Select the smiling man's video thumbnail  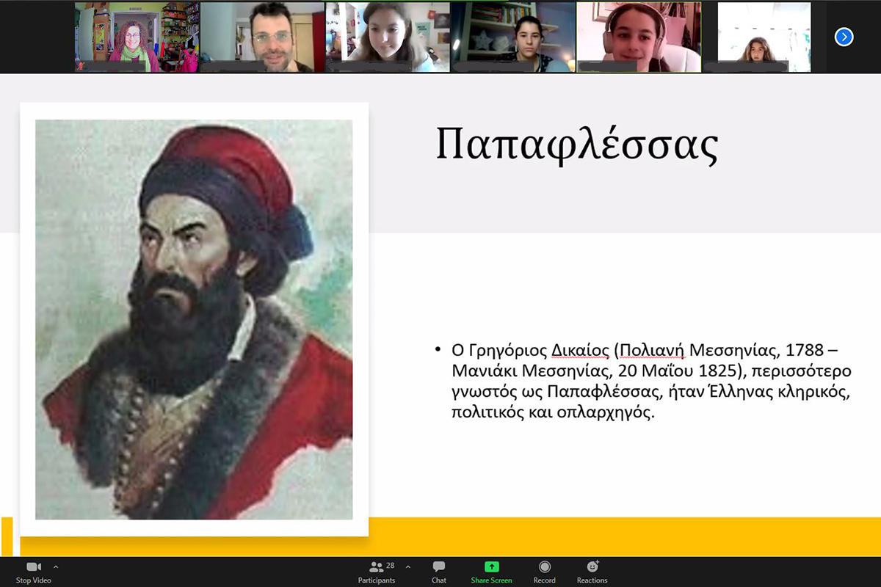click(262, 37)
